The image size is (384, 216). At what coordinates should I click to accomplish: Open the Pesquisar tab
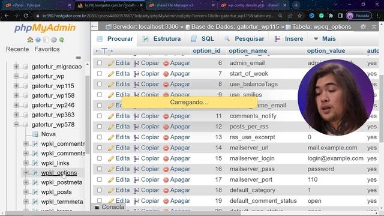244,38
